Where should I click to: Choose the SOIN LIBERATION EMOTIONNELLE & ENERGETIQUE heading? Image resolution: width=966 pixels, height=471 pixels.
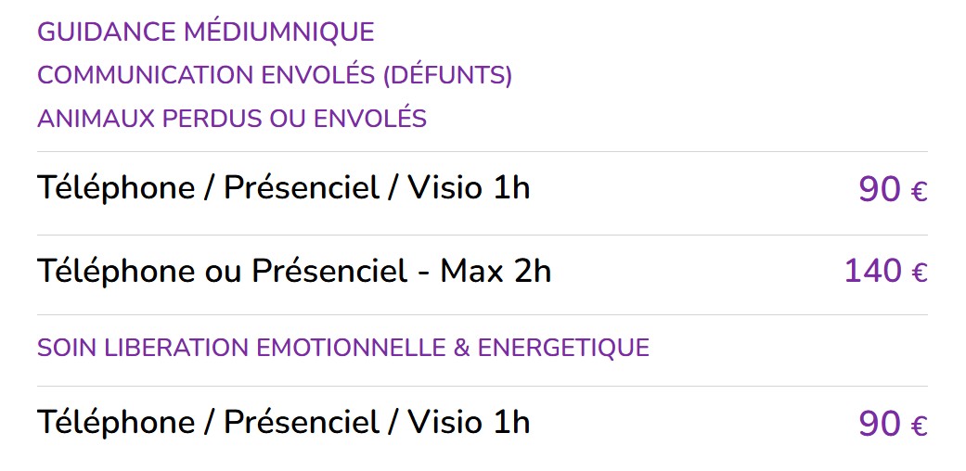(343, 348)
